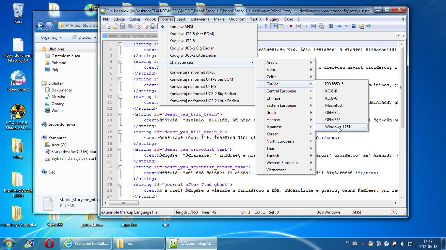This screenshot has height=250, width=446.
Task: Click the ABC spell check toolbar icon
Action: [x=369, y=26]
